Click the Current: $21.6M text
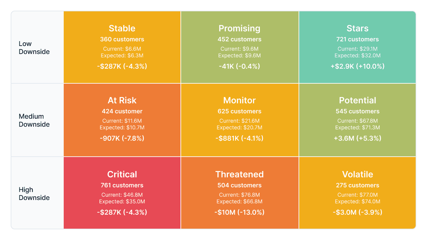 pos(240,121)
